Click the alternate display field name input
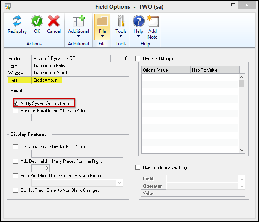 coord(77,154)
